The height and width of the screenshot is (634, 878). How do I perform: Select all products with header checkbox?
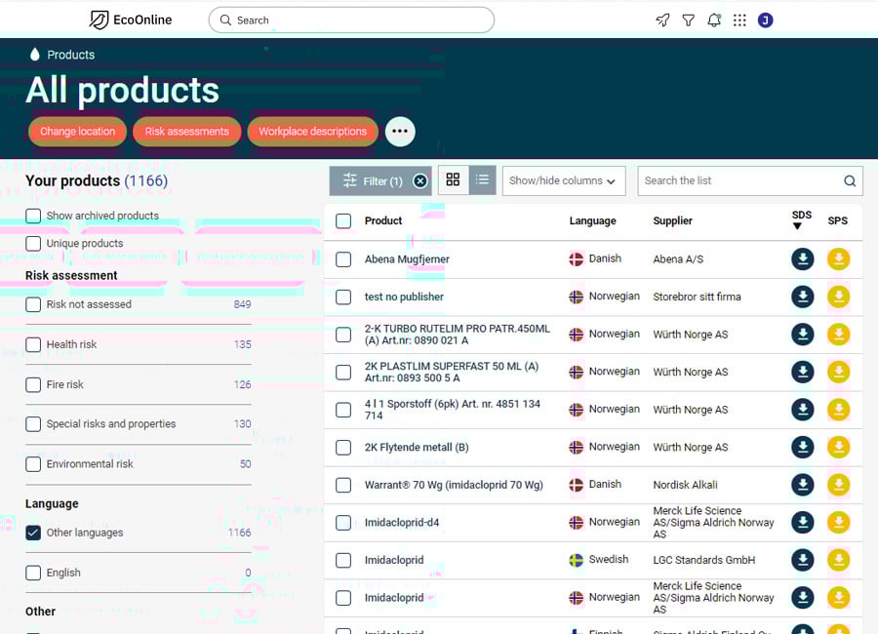[343, 220]
